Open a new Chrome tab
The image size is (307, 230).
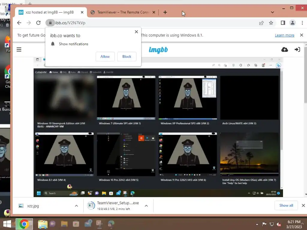[165, 12]
